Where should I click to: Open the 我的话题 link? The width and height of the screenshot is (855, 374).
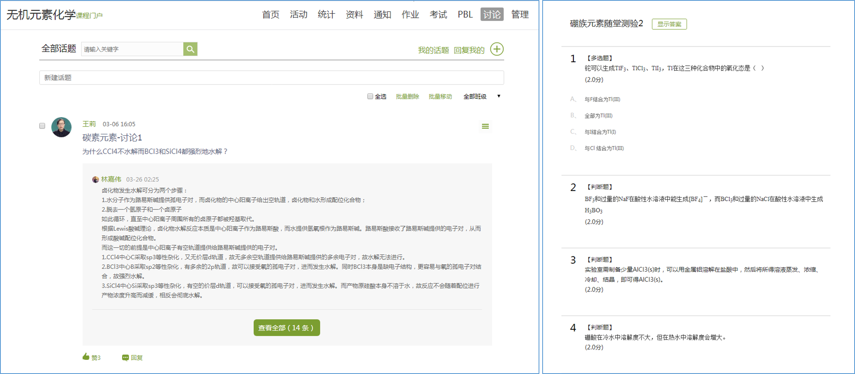(x=433, y=50)
